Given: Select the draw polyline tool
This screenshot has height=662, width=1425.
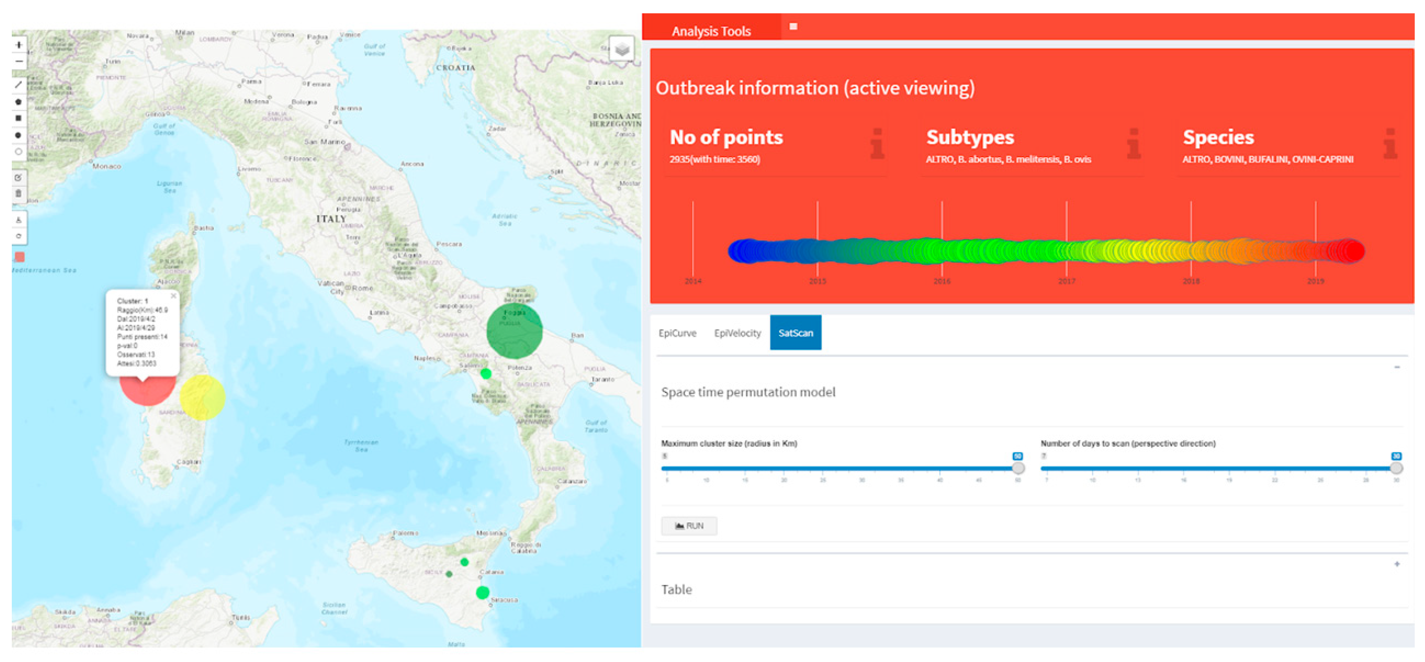Looking at the screenshot, I should point(19,85).
